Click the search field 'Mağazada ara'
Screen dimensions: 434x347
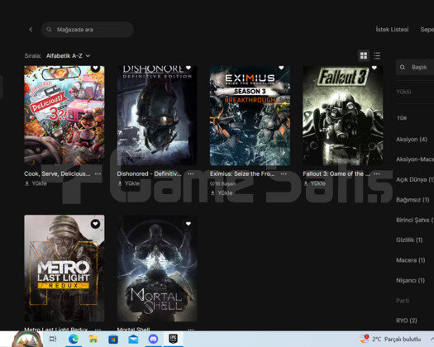click(x=87, y=30)
